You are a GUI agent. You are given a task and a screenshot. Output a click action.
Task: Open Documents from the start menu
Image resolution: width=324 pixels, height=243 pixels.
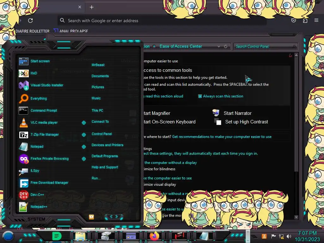pyautogui.click(x=100, y=76)
